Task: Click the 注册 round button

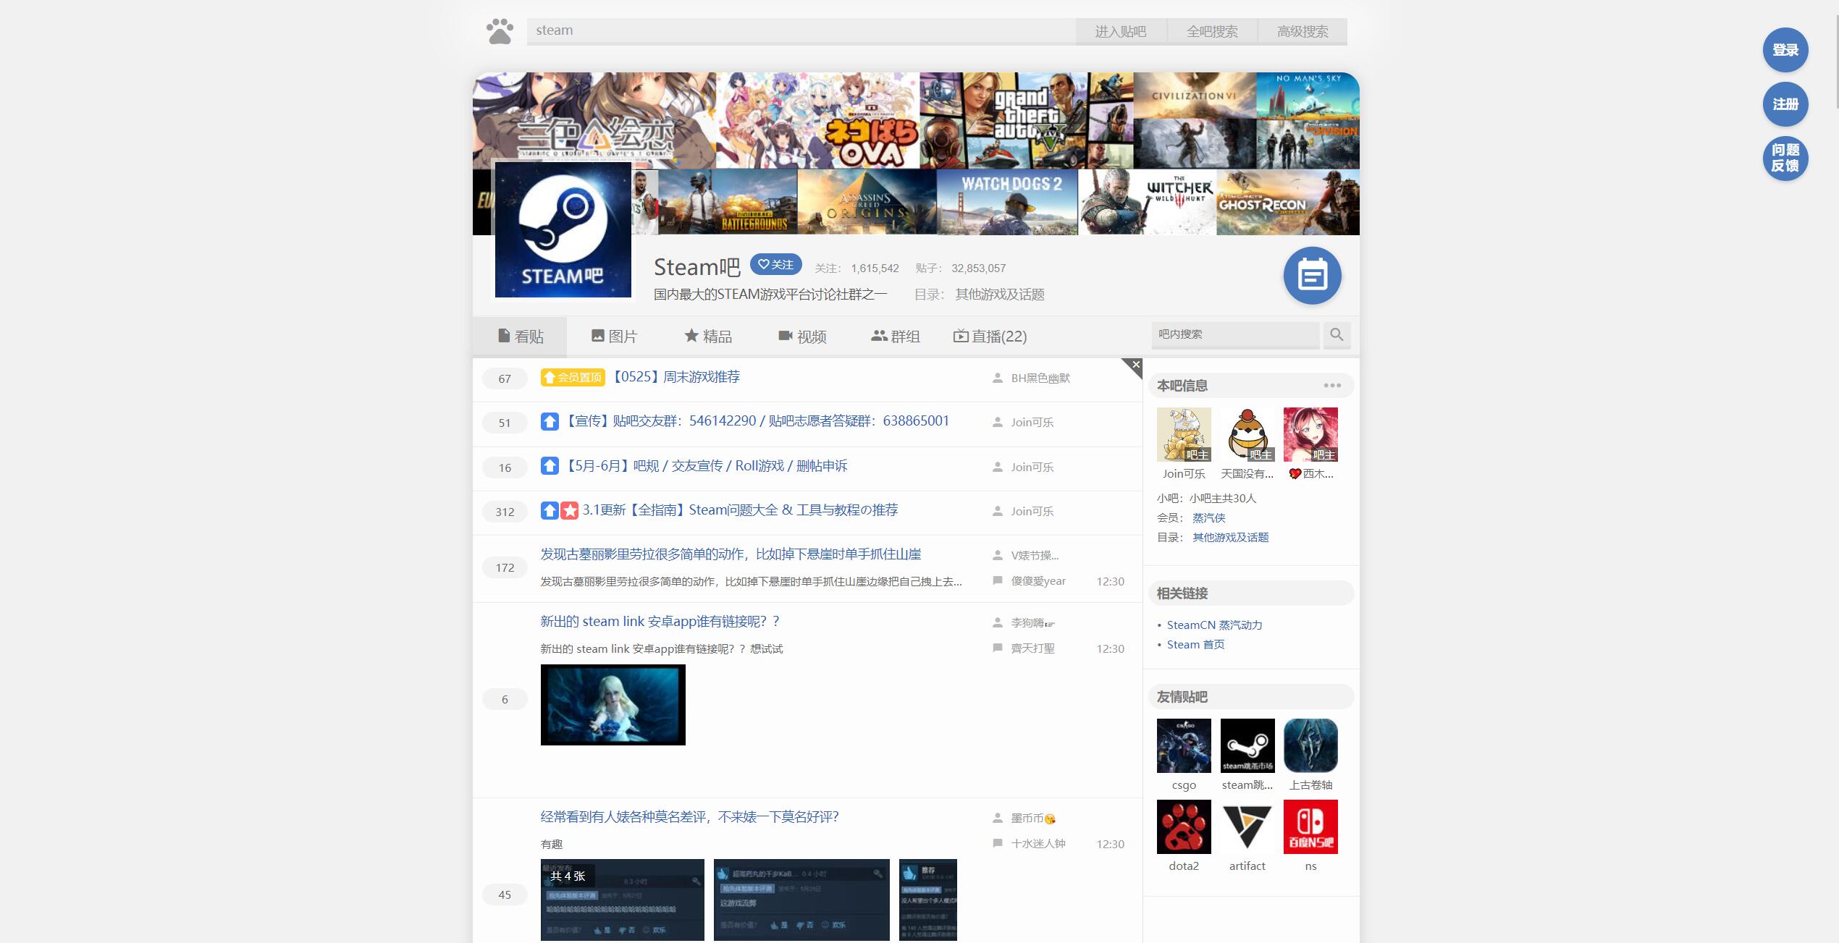Action: 1785,104
